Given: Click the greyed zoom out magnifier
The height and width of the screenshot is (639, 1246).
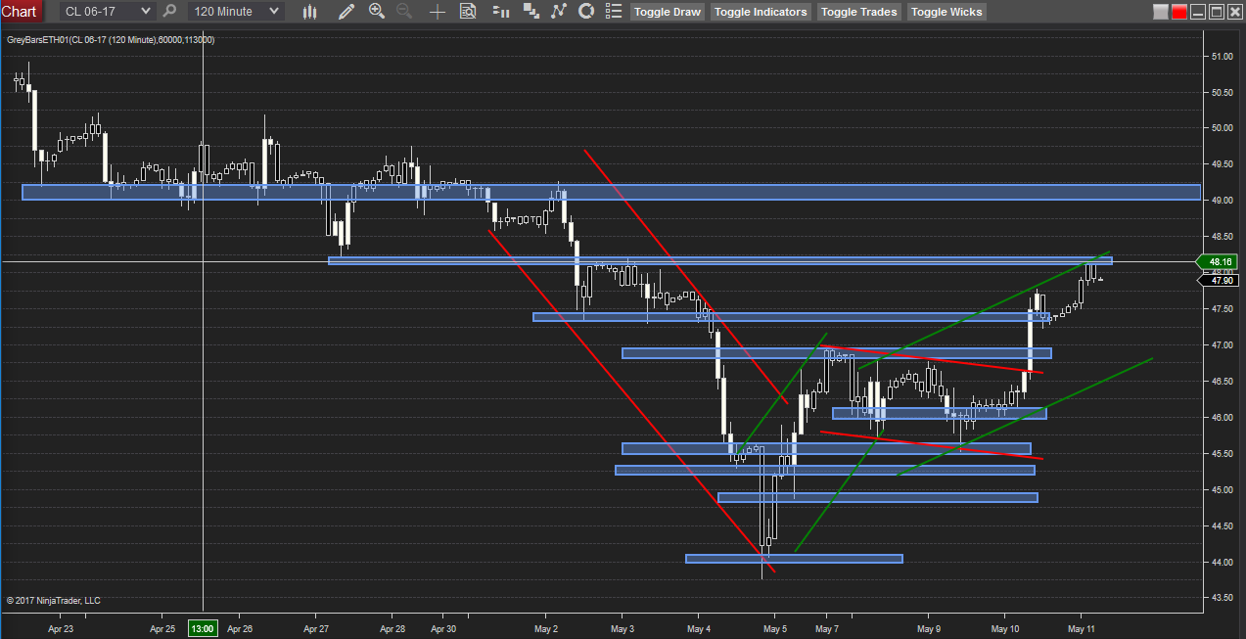Looking at the screenshot, I should click(x=404, y=12).
